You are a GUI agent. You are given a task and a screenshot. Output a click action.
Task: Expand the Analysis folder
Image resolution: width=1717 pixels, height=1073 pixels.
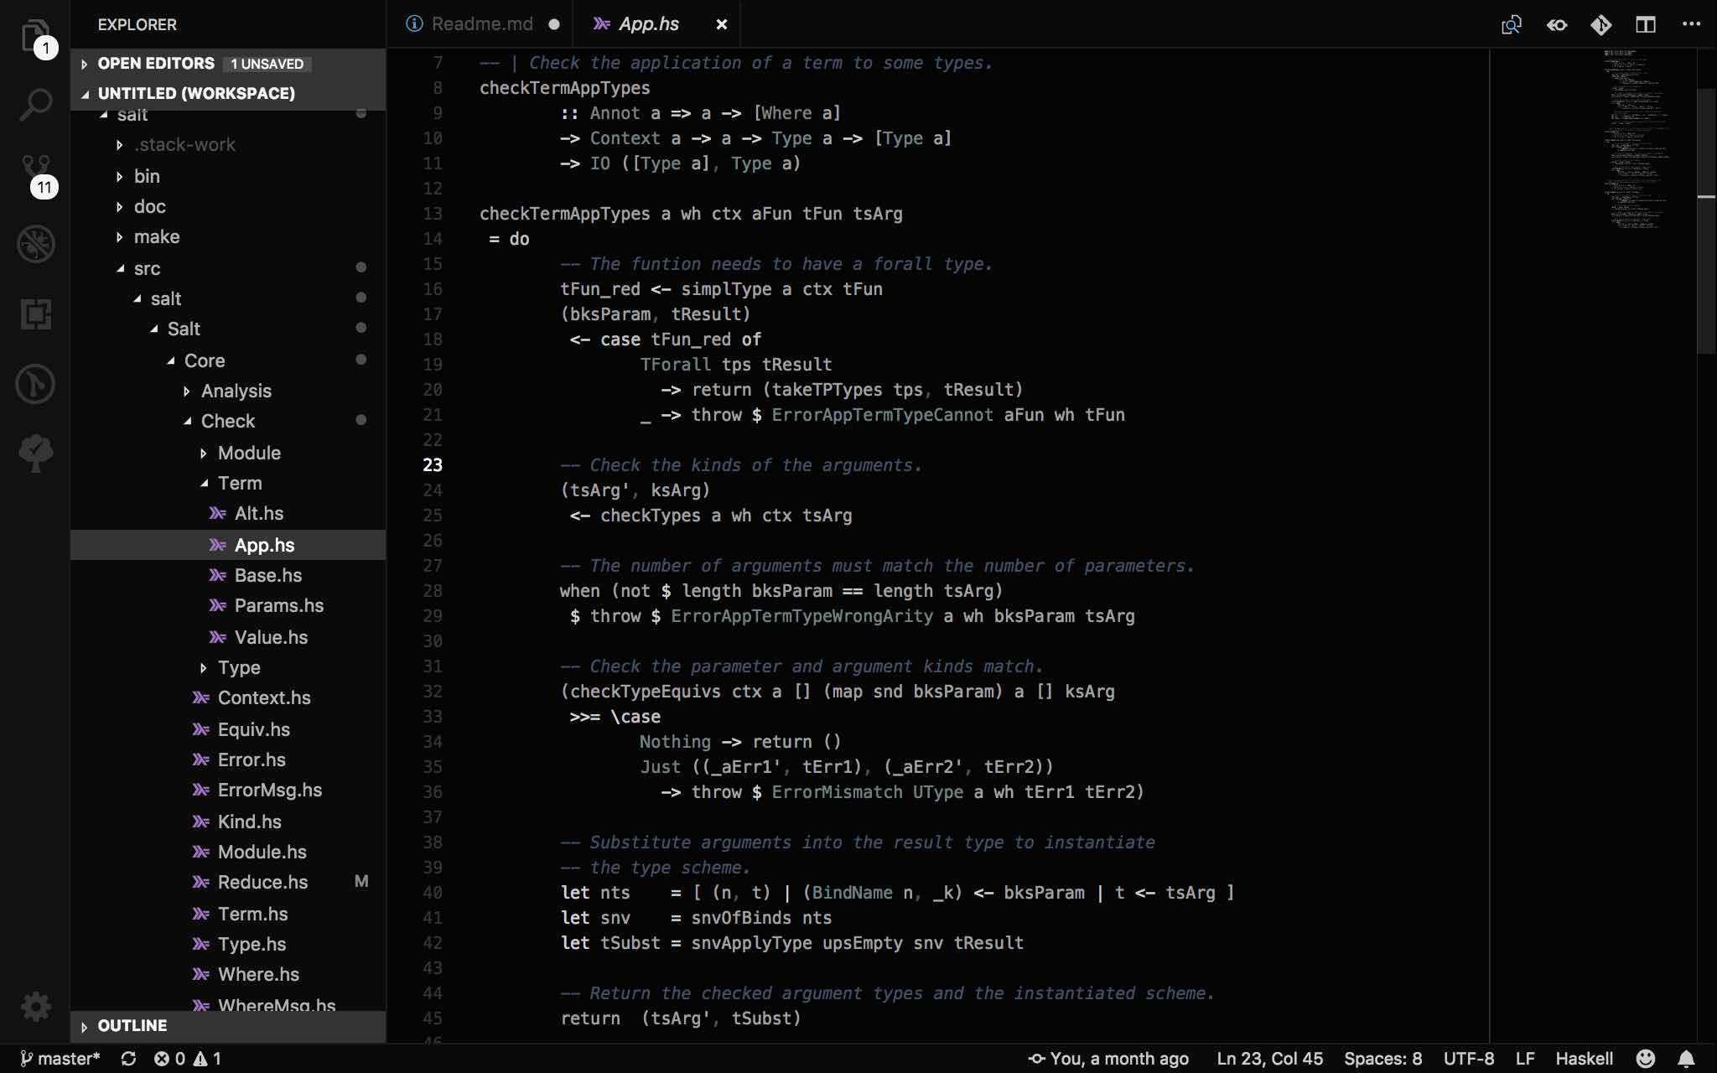tap(236, 391)
